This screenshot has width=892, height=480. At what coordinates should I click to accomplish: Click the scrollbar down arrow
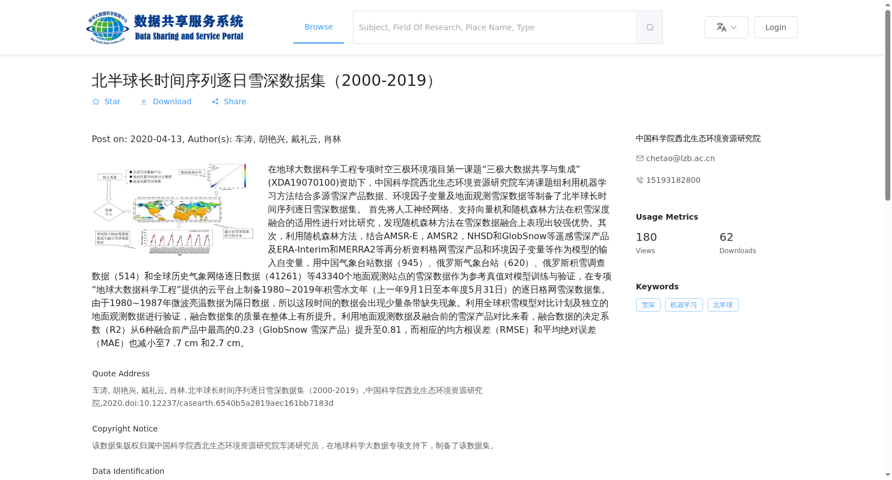pos(888,475)
